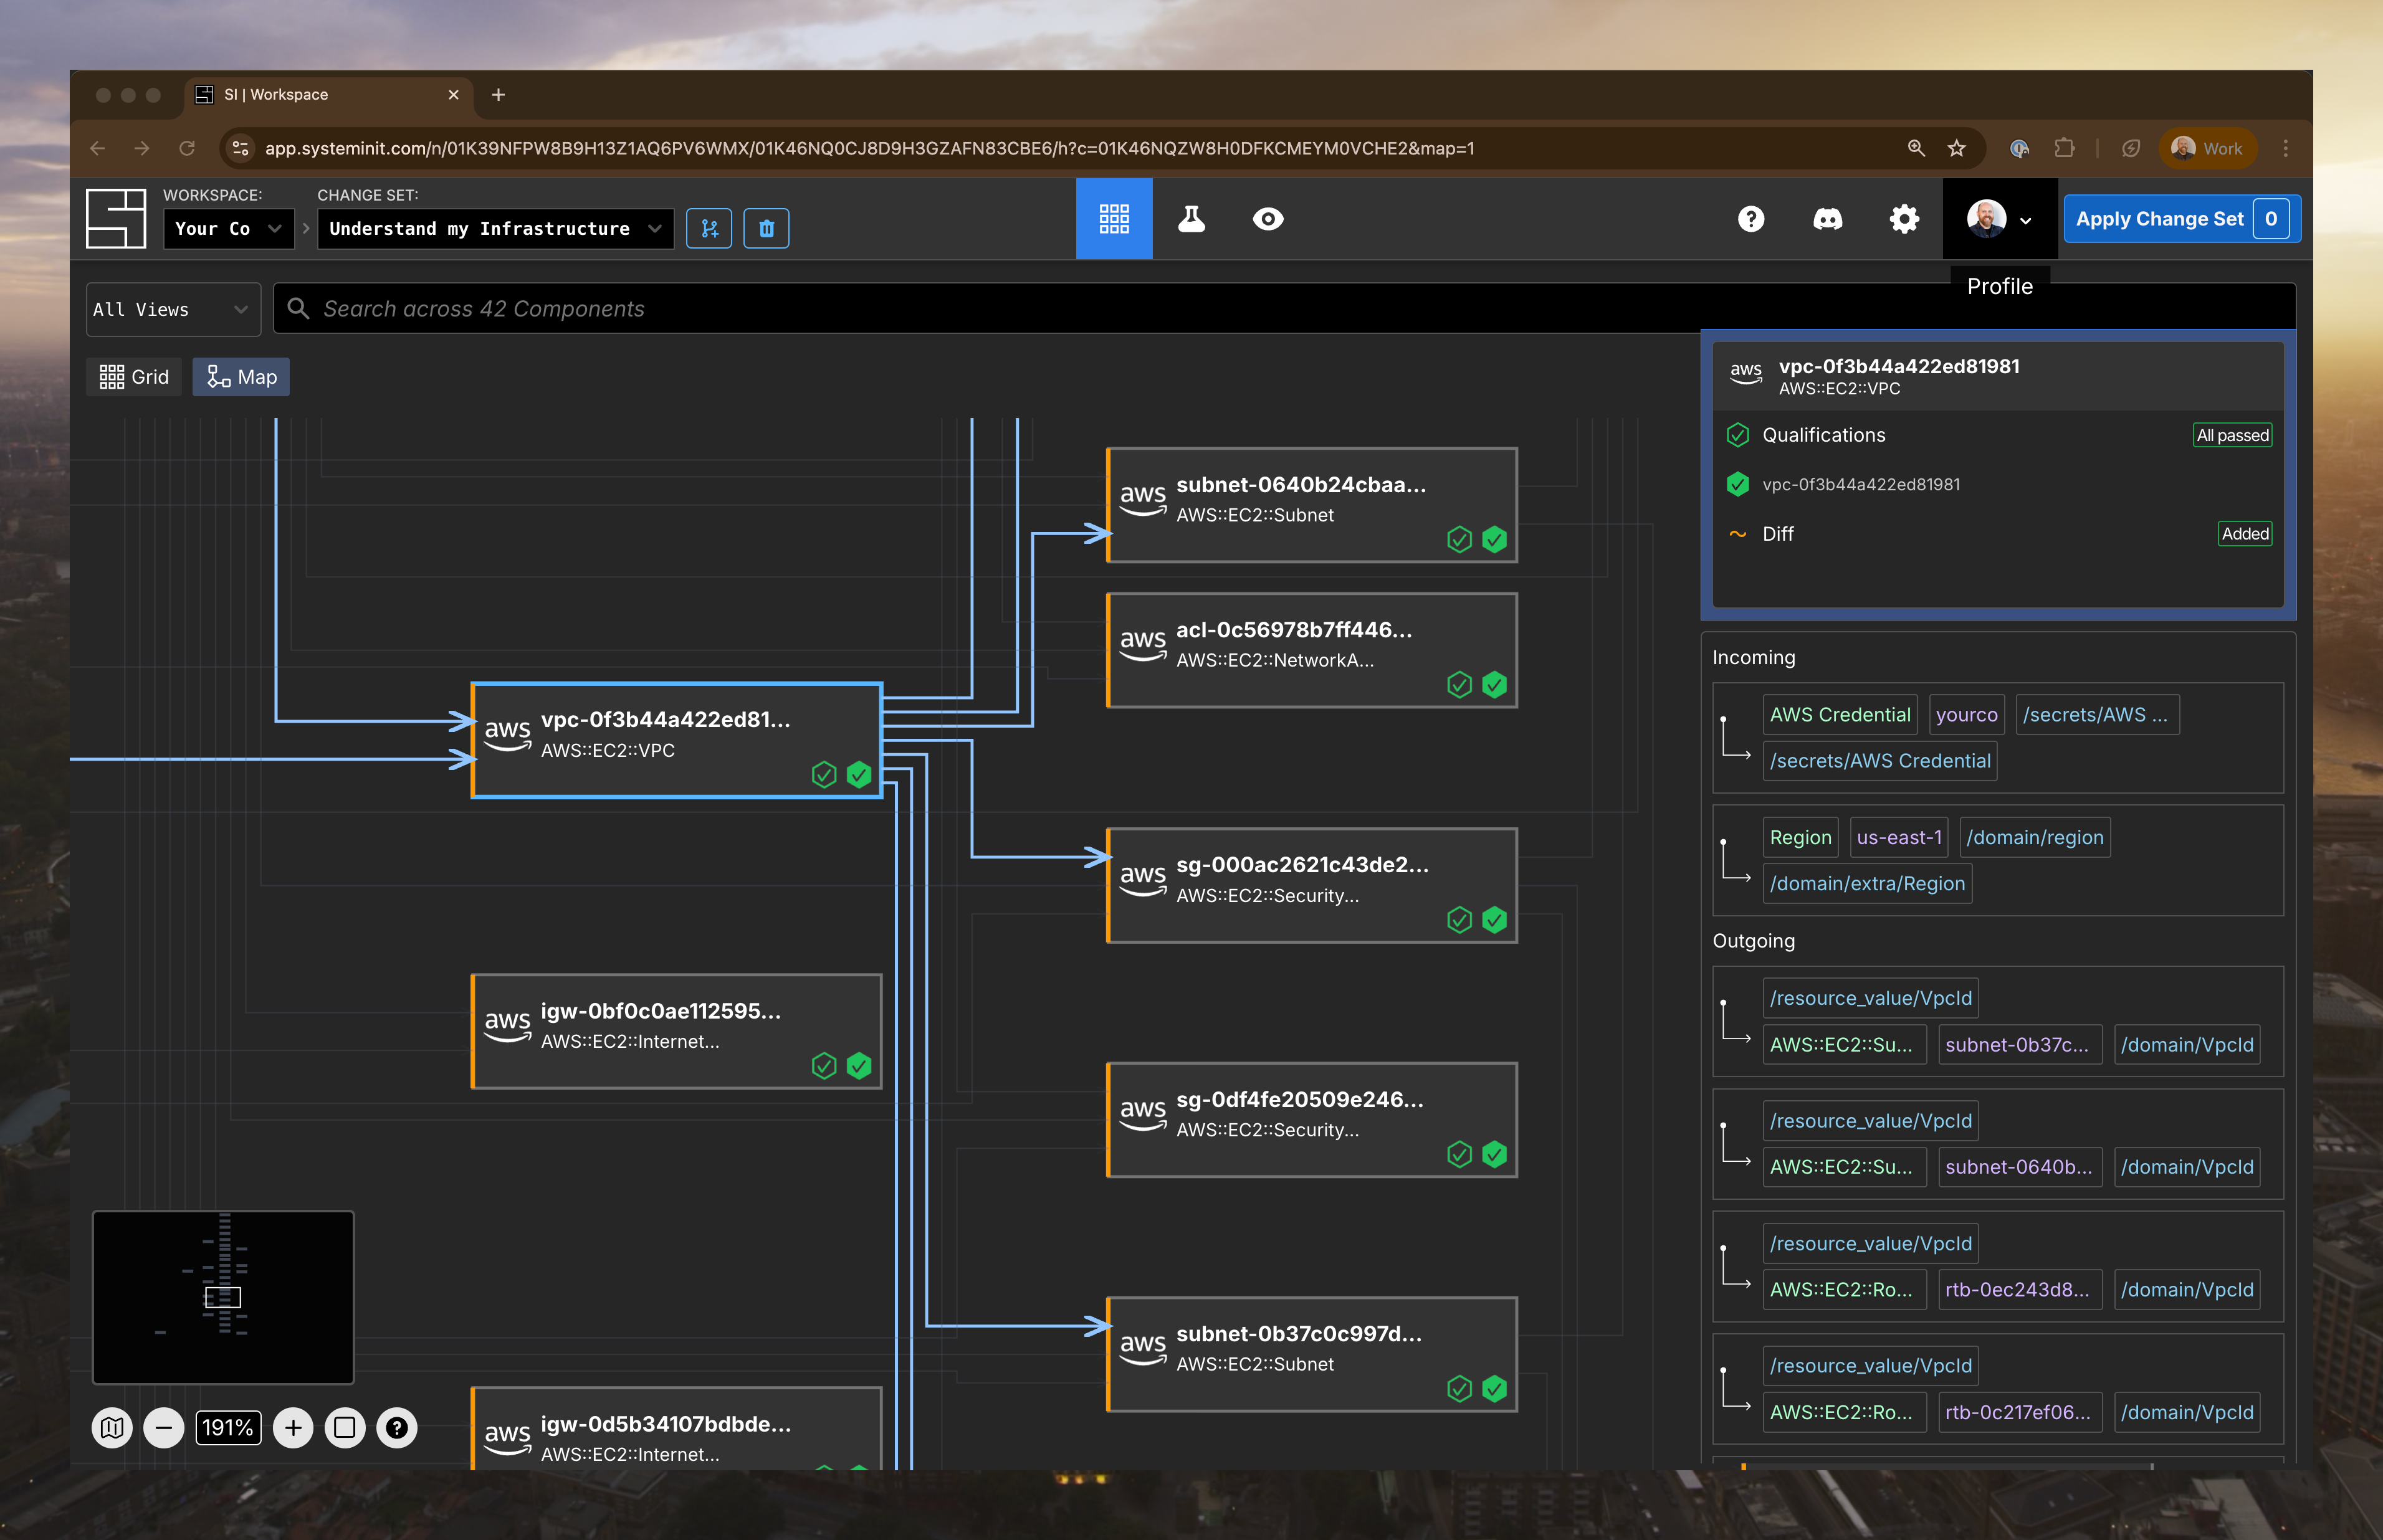2383x1540 pixels.
Task: Open settings gear in header
Action: coord(1903,219)
